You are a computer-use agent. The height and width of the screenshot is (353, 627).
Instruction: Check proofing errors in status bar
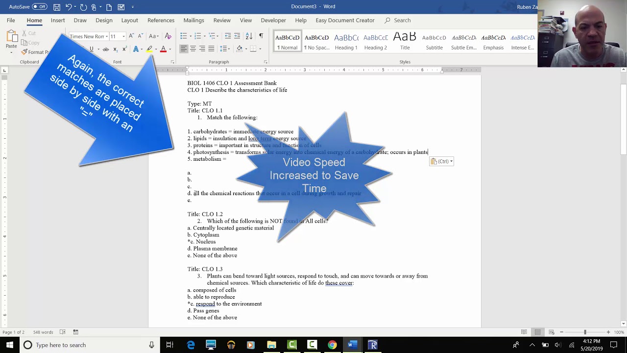click(62, 332)
